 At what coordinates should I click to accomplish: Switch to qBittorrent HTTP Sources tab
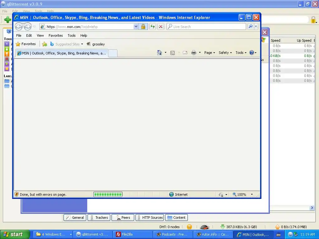pos(150,218)
